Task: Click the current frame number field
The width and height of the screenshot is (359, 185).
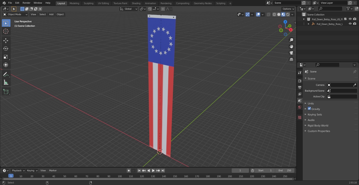Action: pyautogui.click(x=240, y=171)
